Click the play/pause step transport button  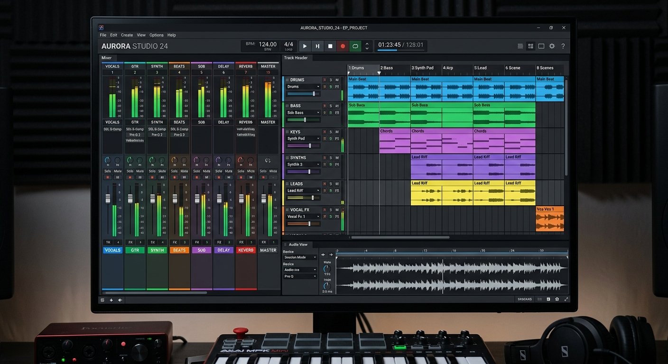click(317, 46)
